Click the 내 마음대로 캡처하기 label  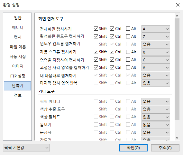click(x=58, y=76)
